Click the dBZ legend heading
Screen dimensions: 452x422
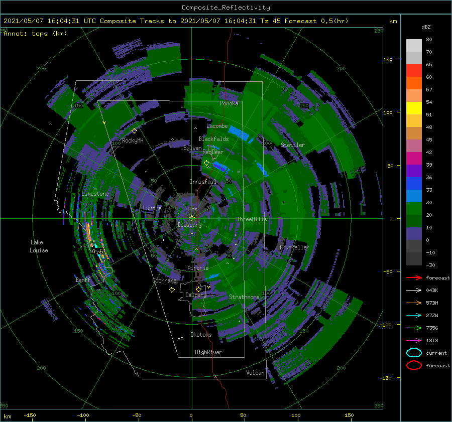(426, 27)
